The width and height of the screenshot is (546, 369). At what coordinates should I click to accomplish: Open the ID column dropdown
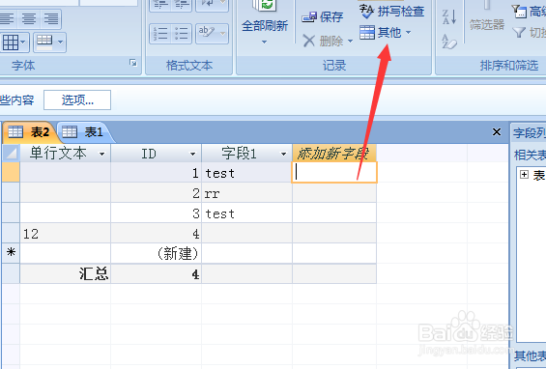[x=192, y=154]
